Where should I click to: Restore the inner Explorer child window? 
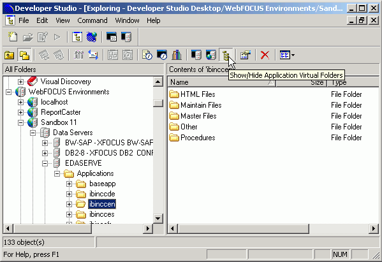[x=362, y=20]
